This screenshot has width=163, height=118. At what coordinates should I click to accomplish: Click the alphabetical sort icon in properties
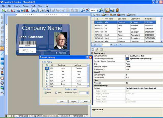97,49
